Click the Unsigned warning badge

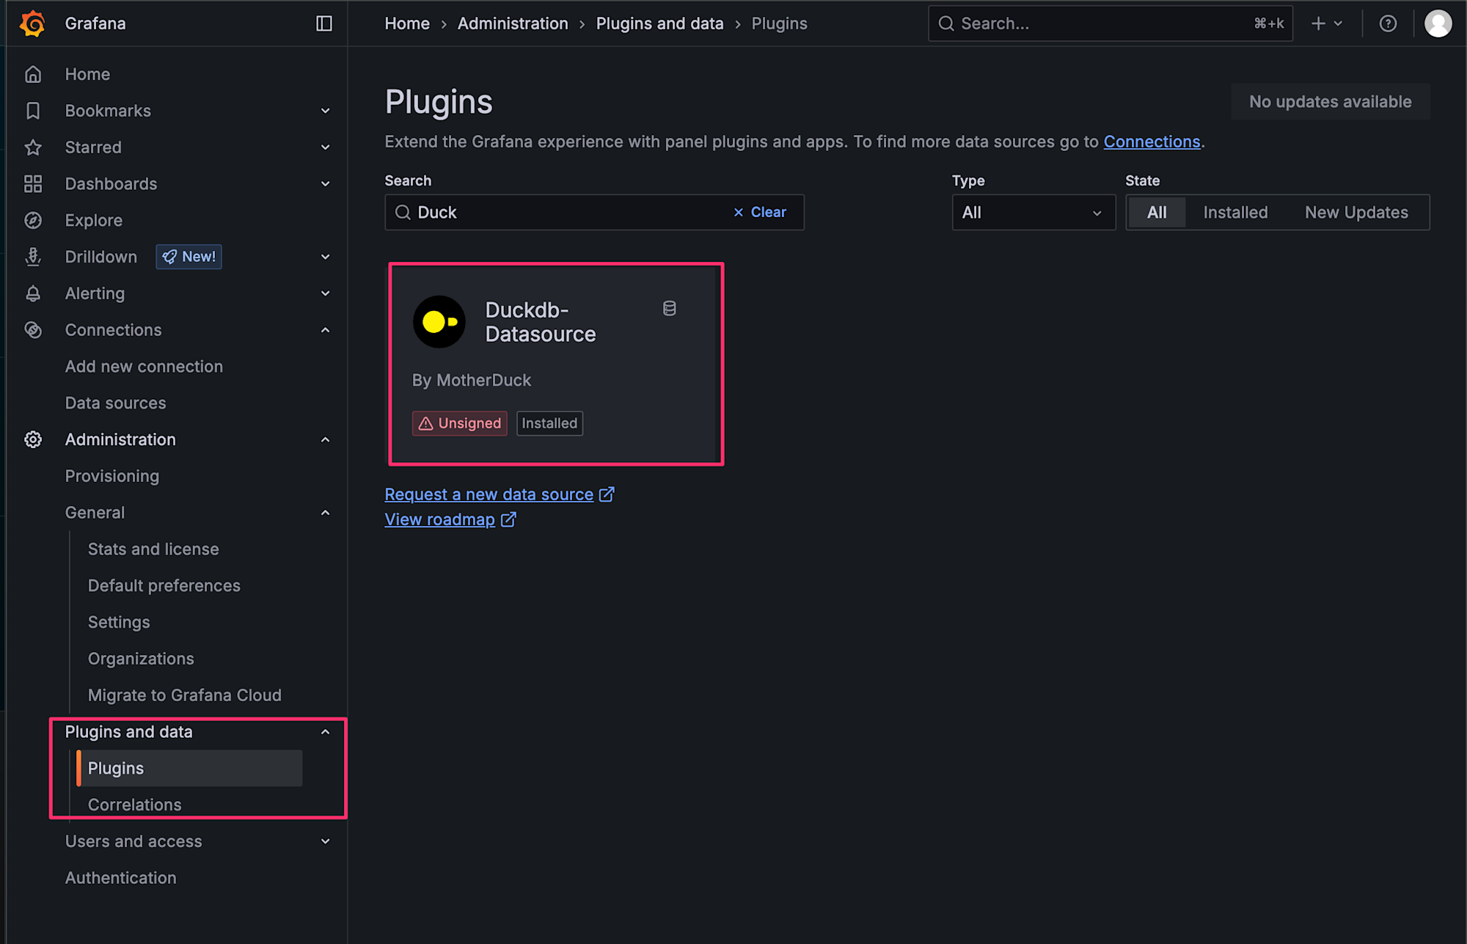460,423
